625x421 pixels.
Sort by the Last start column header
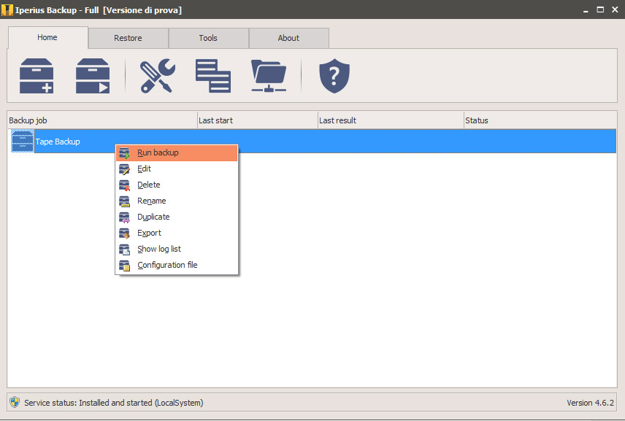258,120
